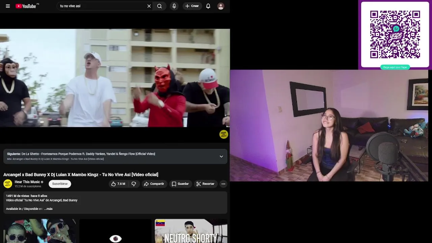
Task: Click the "Paga aquí con Yape" label
Action: [x=395, y=67]
